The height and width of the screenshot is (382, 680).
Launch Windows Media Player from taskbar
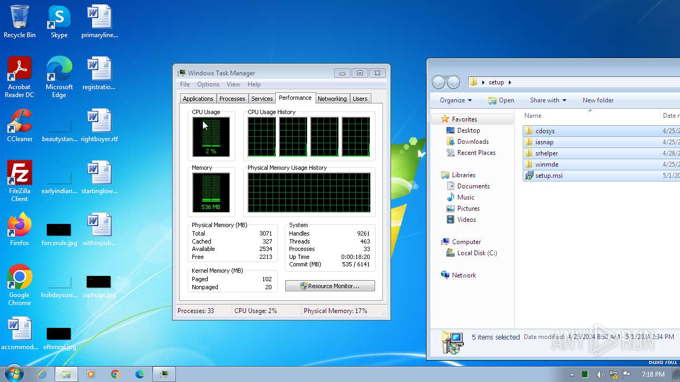click(x=91, y=374)
